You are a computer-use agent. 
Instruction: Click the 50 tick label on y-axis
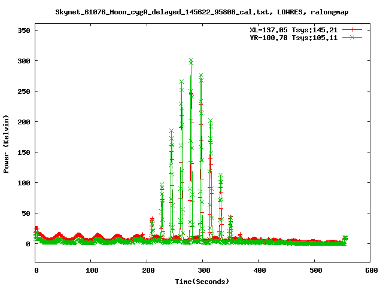click(x=26, y=213)
